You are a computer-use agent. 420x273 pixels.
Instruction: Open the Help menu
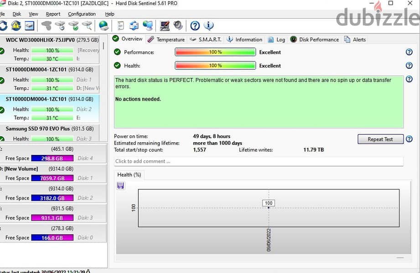tap(109, 14)
